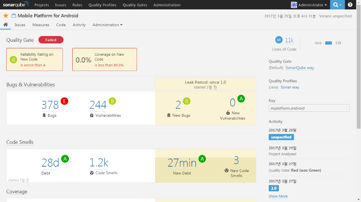Open global Administration in top menu
The width and height of the screenshot is (361, 202).
pos(167,5)
